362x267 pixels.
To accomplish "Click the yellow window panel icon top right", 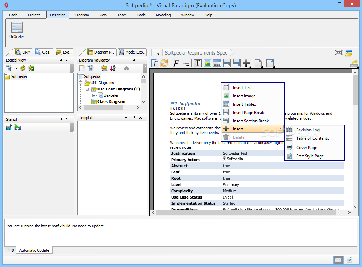I will [348, 53].
